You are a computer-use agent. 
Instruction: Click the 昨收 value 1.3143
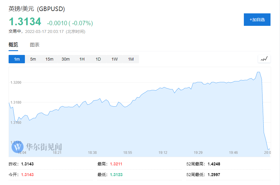pyautogui.click(x=27, y=164)
